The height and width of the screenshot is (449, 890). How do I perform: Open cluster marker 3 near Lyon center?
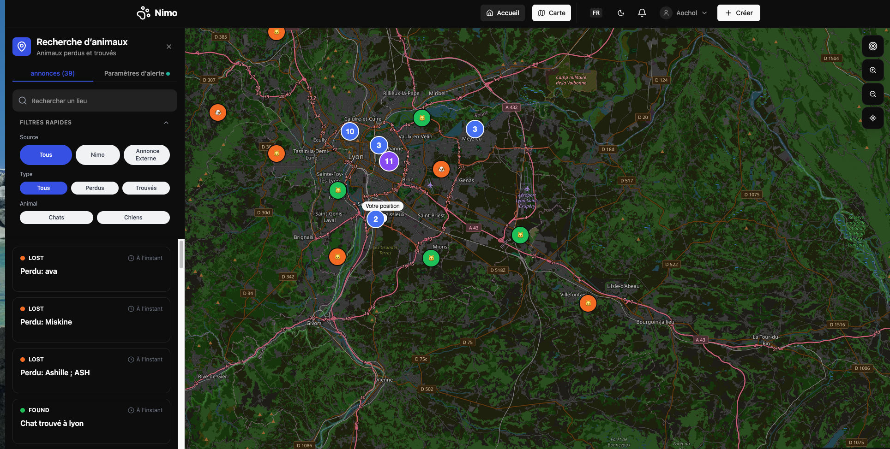point(379,145)
